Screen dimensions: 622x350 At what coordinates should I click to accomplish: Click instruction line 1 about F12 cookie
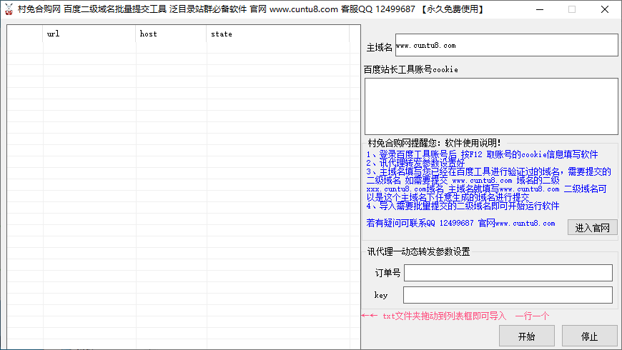(x=482, y=154)
